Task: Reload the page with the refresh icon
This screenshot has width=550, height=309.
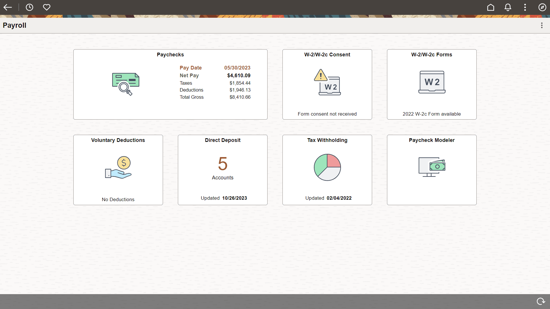Action: click(x=541, y=301)
